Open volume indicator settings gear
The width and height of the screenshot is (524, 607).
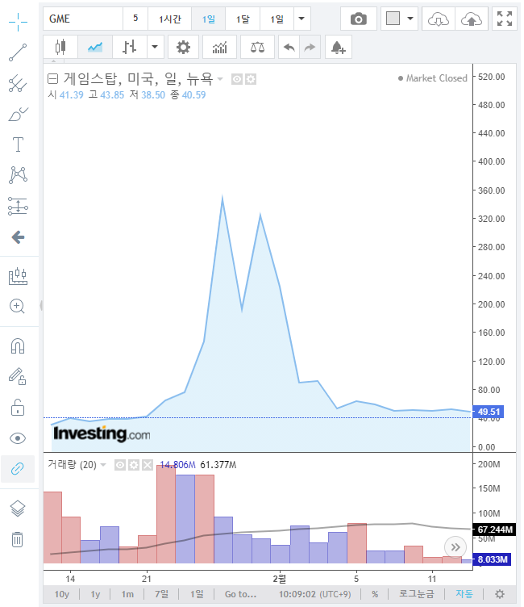tap(134, 465)
